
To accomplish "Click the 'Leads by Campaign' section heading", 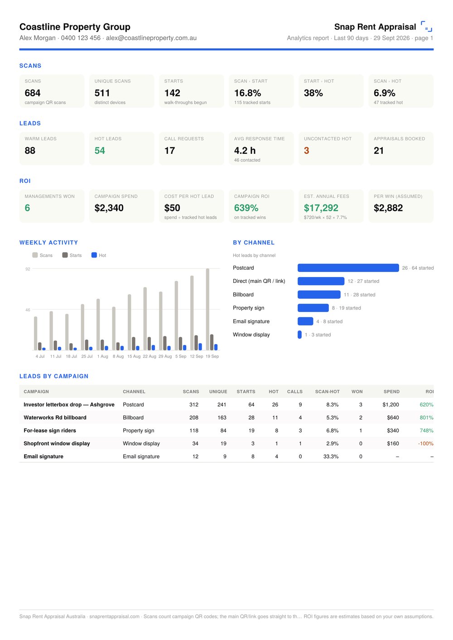I will pos(54,376).
